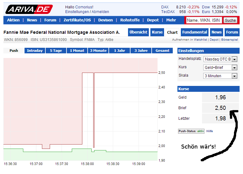The image size is (243, 174).
Task: Select the Chart tab
Action: click(172, 32)
